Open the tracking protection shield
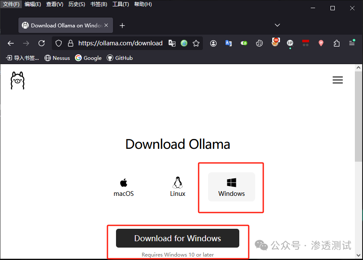The width and height of the screenshot is (363, 260). 59,43
